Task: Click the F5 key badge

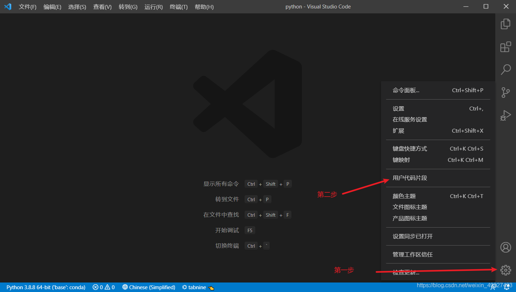Action: click(250, 230)
